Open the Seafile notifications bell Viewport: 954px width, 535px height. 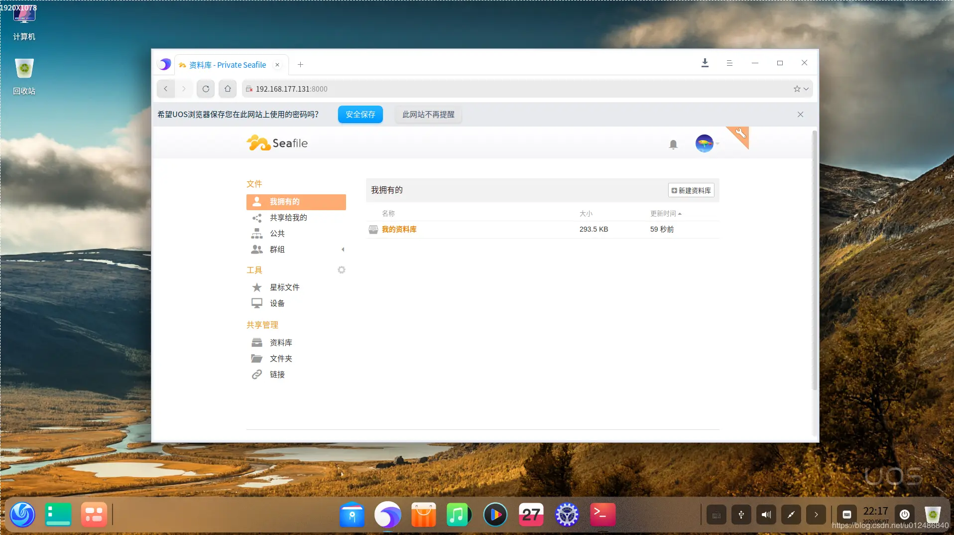[673, 144]
